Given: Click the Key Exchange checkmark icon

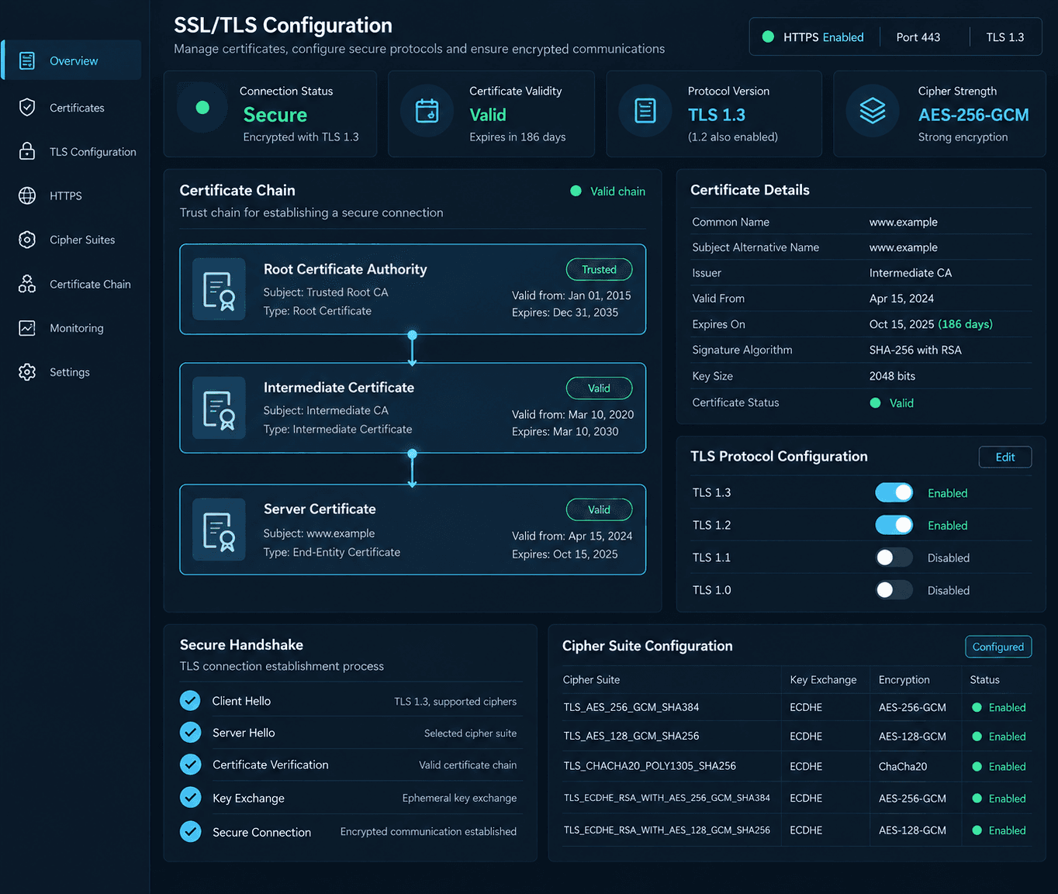Looking at the screenshot, I should 190,798.
